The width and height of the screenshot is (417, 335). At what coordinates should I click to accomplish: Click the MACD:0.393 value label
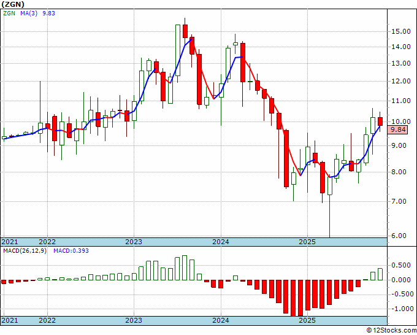(71, 251)
